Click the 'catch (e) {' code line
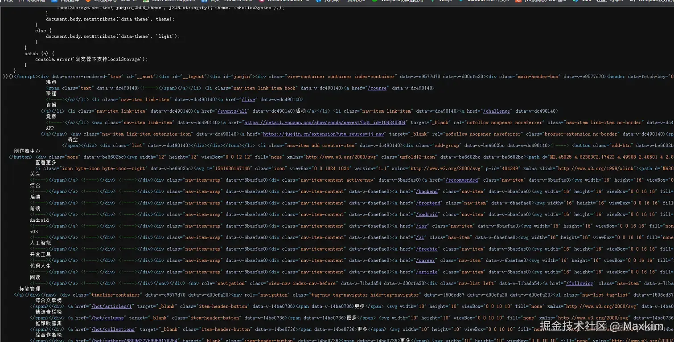This screenshot has height=342, width=674. pyautogui.click(x=39, y=53)
